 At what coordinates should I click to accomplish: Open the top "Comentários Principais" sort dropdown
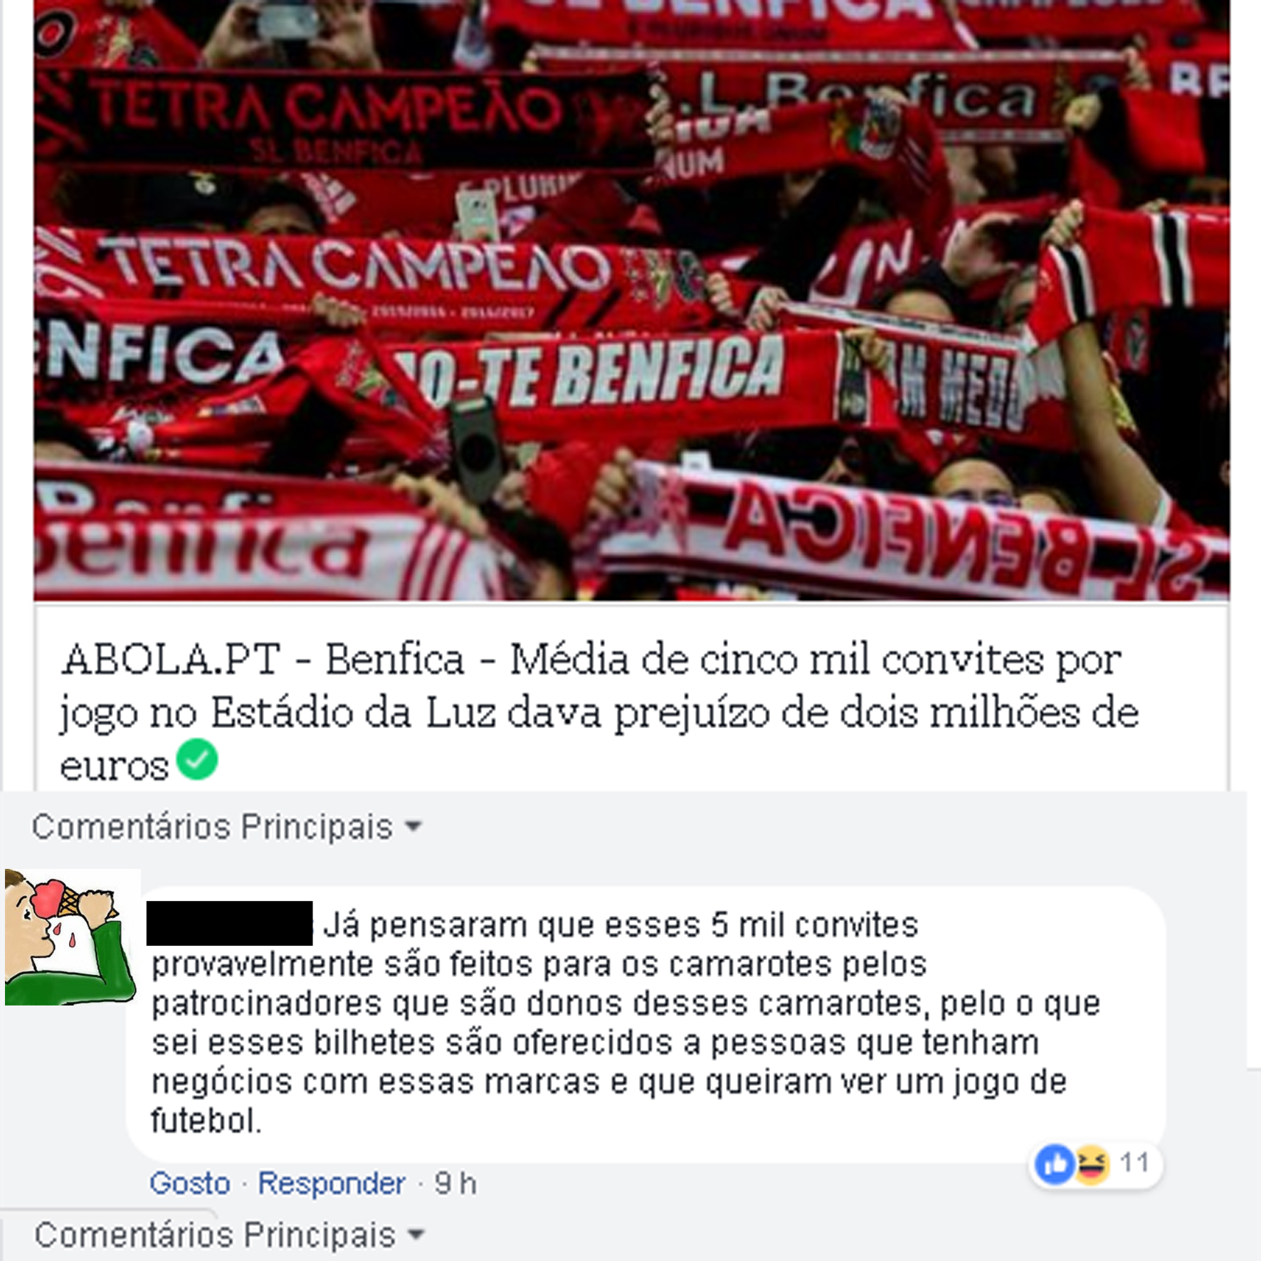(x=227, y=827)
